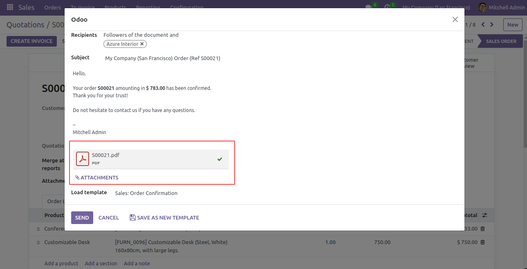This screenshot has height=269, width=527.
Task: Click the Product column header
Action: (54, 215)
